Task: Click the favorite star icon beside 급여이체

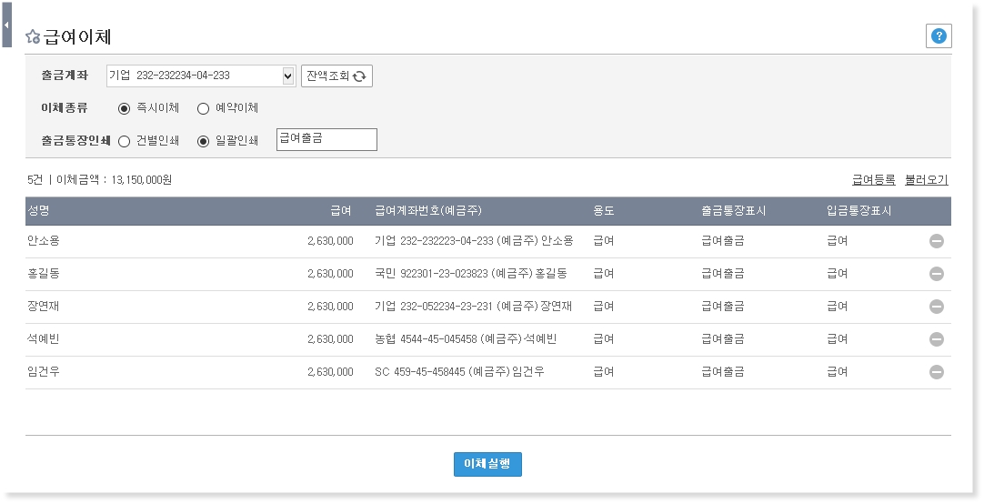Action: (x=33, y=37)
